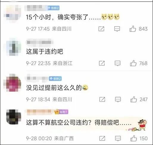Tap the 铁粉2 badge on first comment
This screenshot has height=145, width=153.
[54, 8]
